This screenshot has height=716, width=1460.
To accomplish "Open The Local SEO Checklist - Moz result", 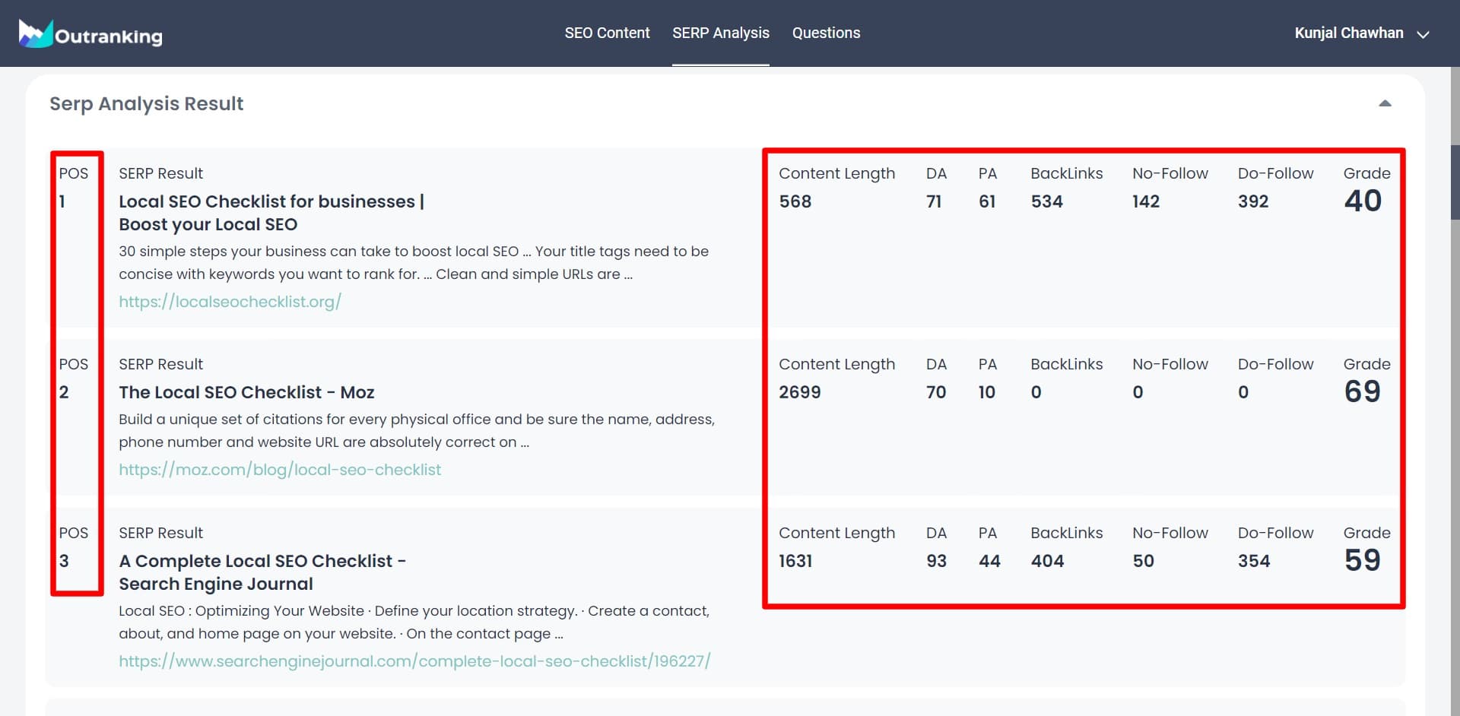I will pyautogui.click(x=246, y=392).
